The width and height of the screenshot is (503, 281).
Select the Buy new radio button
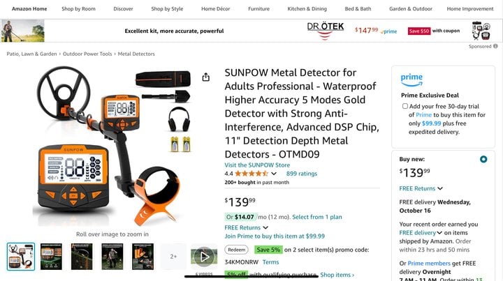(483, 159)
